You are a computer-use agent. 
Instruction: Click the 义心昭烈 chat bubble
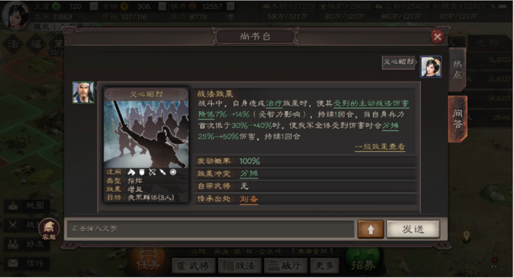point(398,62)
